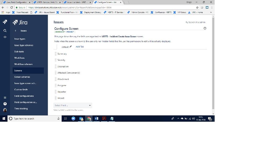Image resolution: width=269 pixels, height=151 pixels.
Task: Click the Add Tab link
Action: (x=80, y=46)
